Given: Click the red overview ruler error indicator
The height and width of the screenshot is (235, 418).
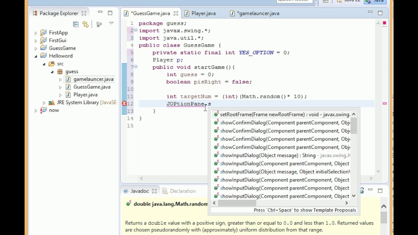Looking at the screenshot, I should click(384, 23).
